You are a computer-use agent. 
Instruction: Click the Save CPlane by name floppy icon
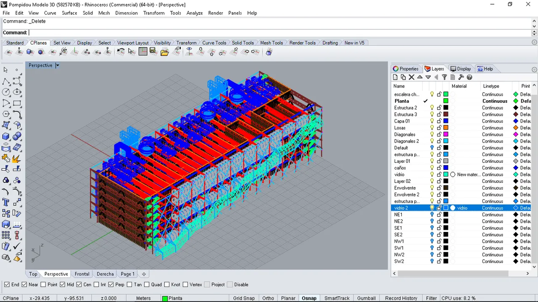[x=153, y=52]
